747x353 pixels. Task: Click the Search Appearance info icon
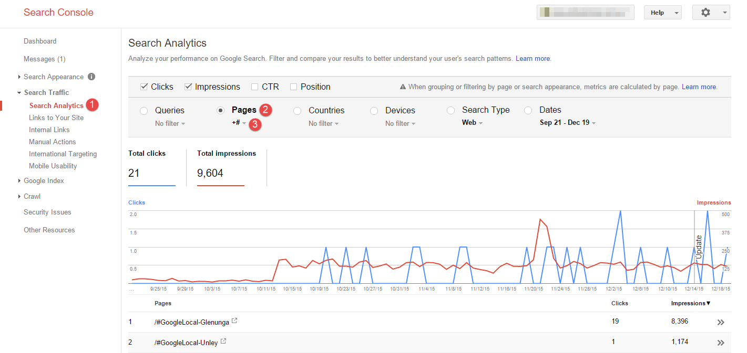(91, 77)
